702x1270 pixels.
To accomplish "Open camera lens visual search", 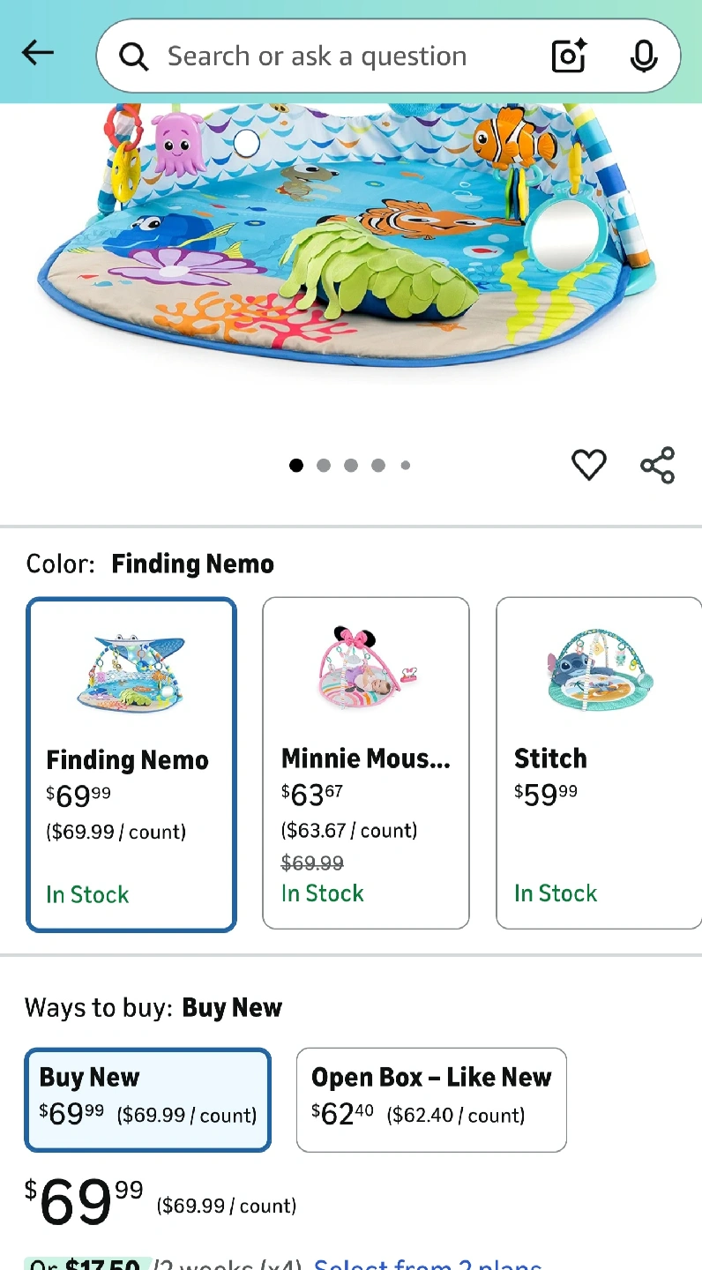I will coord(569,56).
